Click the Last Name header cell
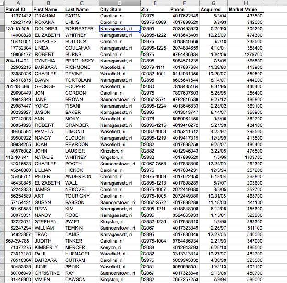Image resolution: width=287 pixels, height=283 pixels. (x=81, y=10)
